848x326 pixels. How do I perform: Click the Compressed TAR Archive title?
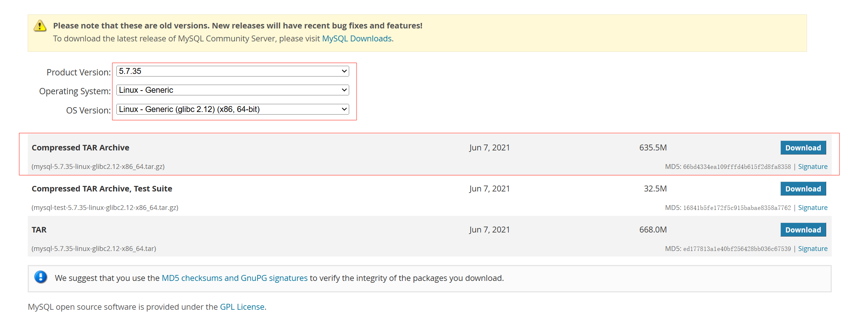81,147
